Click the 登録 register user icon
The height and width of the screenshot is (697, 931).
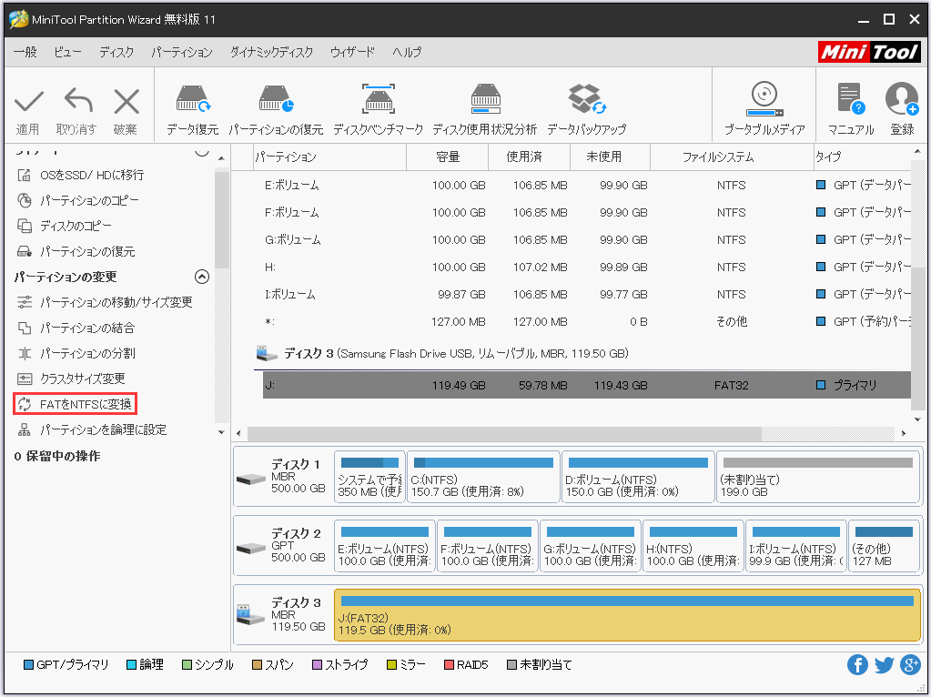point(901,100)
